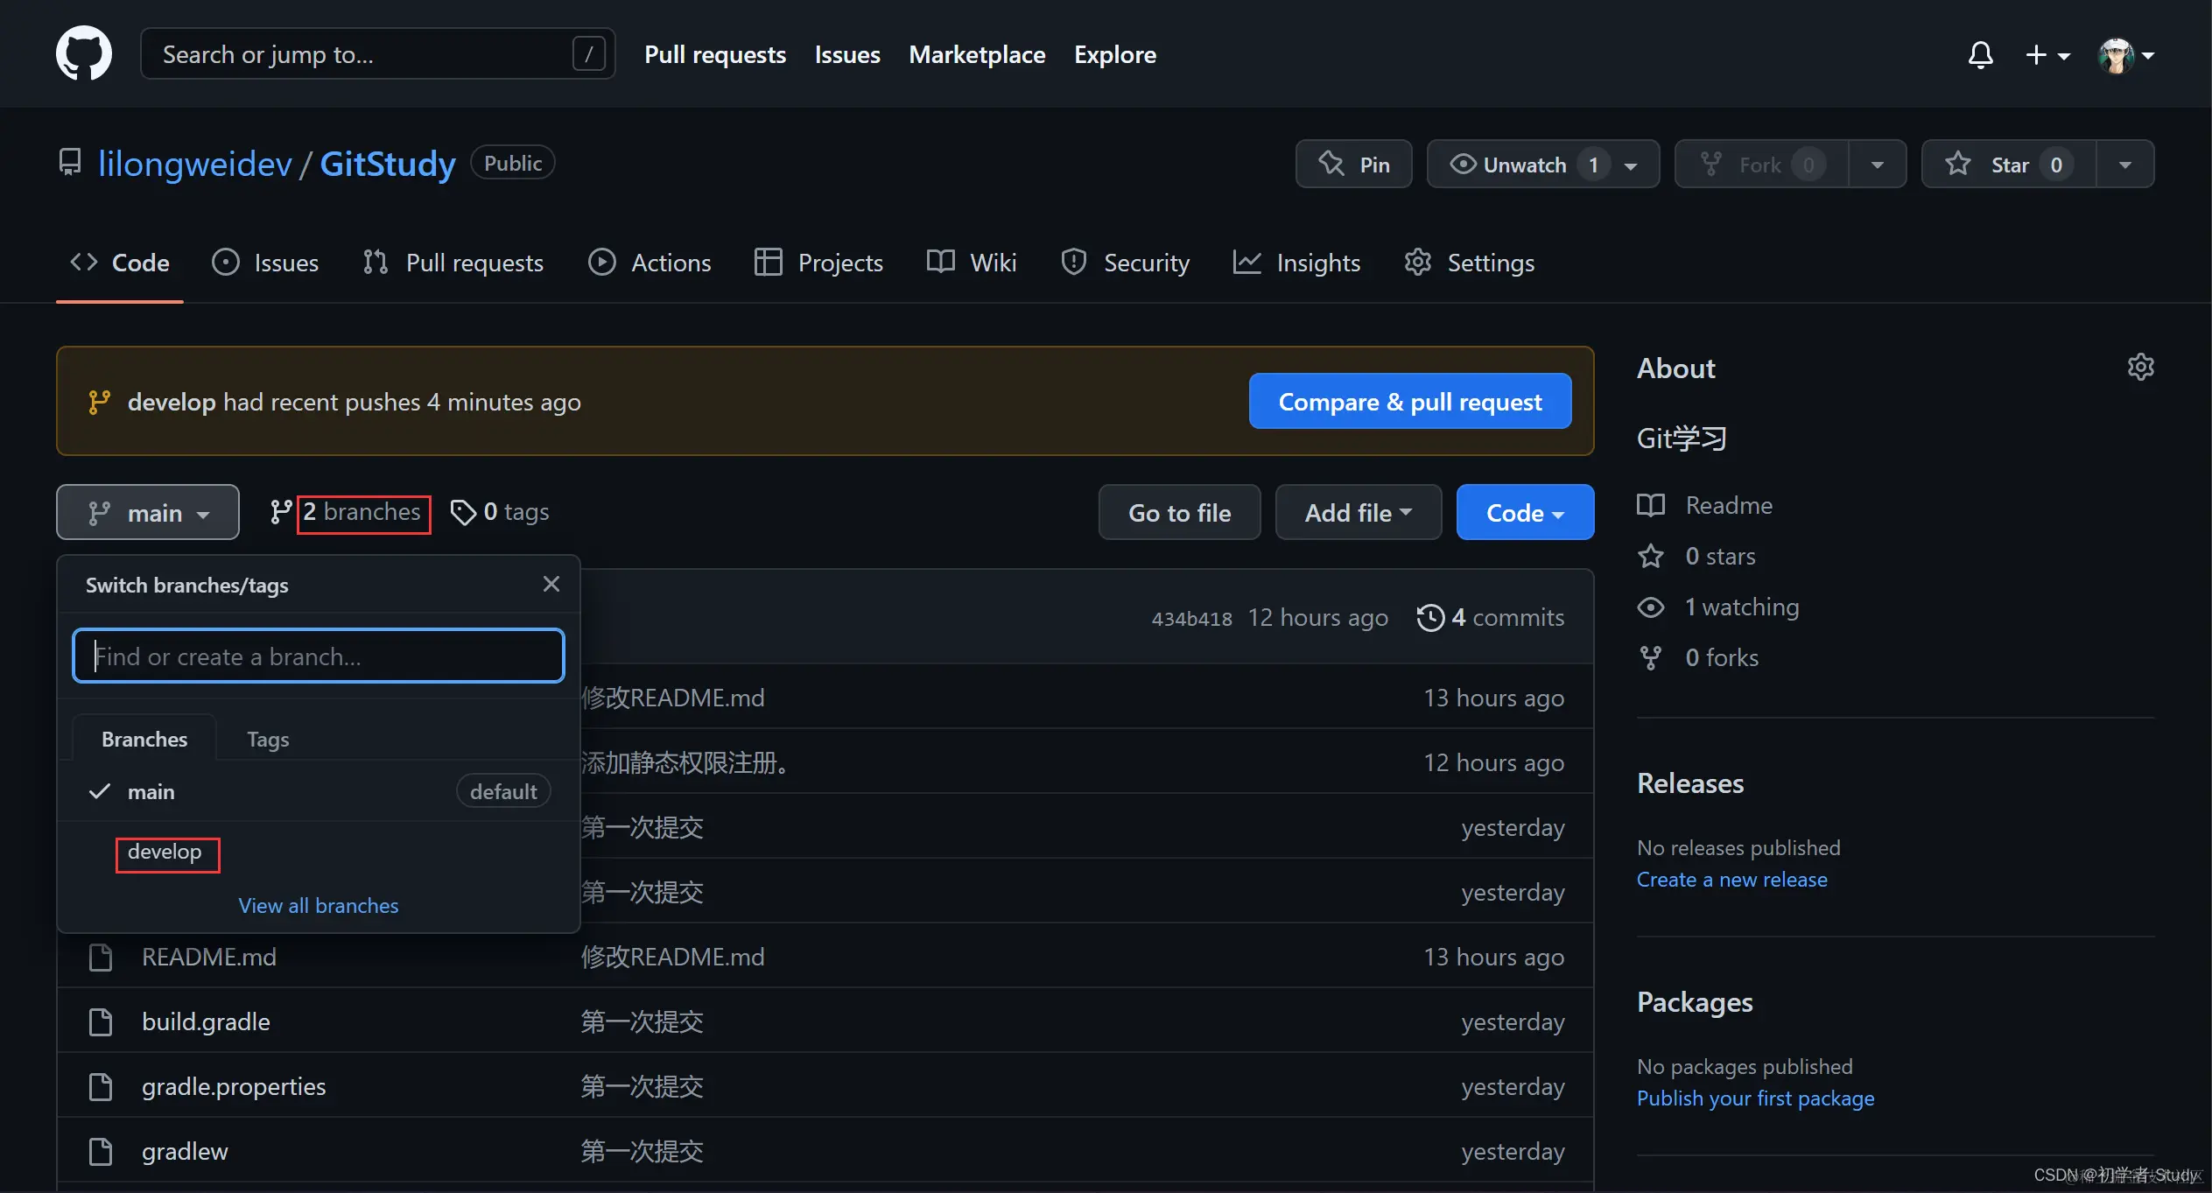The image size is (2212, 1193).
Task: Select the develop branch in list
Action: [x=165, y=852]
